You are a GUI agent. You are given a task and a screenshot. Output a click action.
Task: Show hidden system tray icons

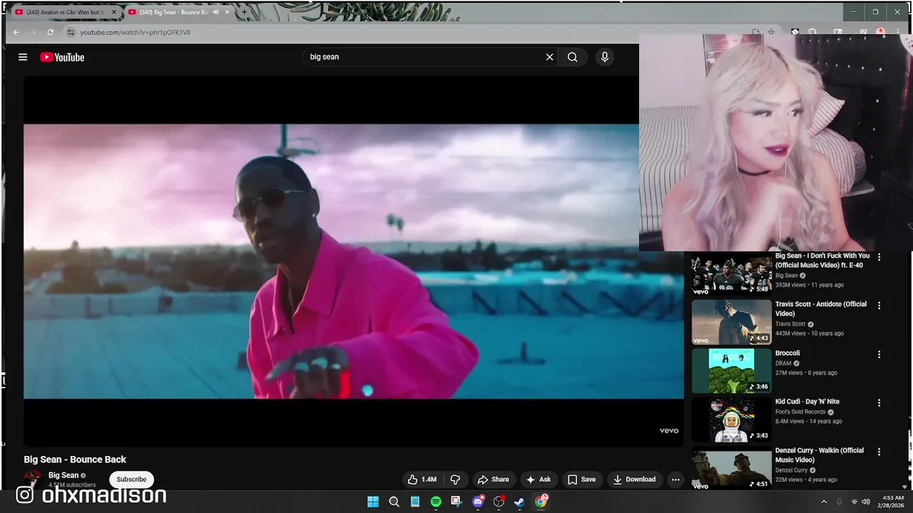coord(824,502)
